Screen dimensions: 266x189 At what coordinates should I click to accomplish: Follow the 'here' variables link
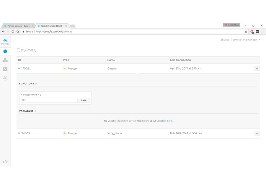point(170,121)
